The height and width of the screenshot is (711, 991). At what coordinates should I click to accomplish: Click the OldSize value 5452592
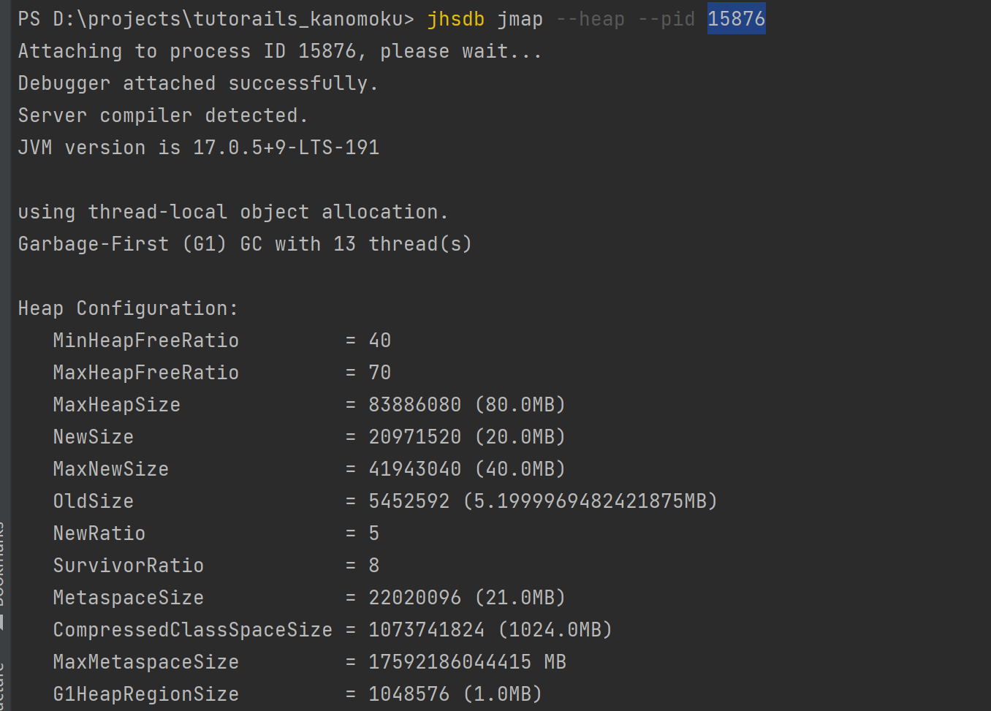409,501
